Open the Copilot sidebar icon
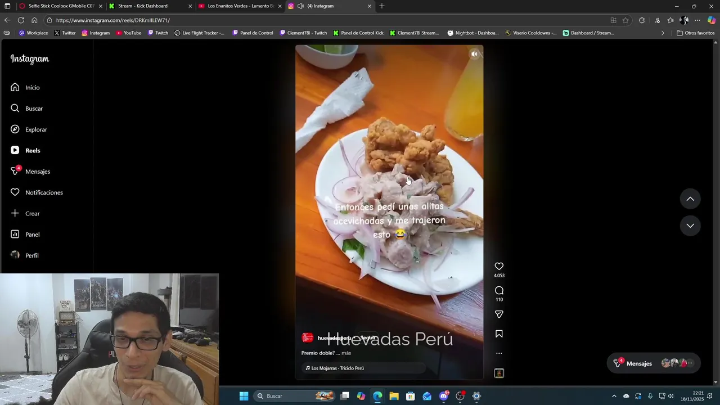The width and height of the screenshot is (720, 405). pyautogui.click(x=712, y=20)
